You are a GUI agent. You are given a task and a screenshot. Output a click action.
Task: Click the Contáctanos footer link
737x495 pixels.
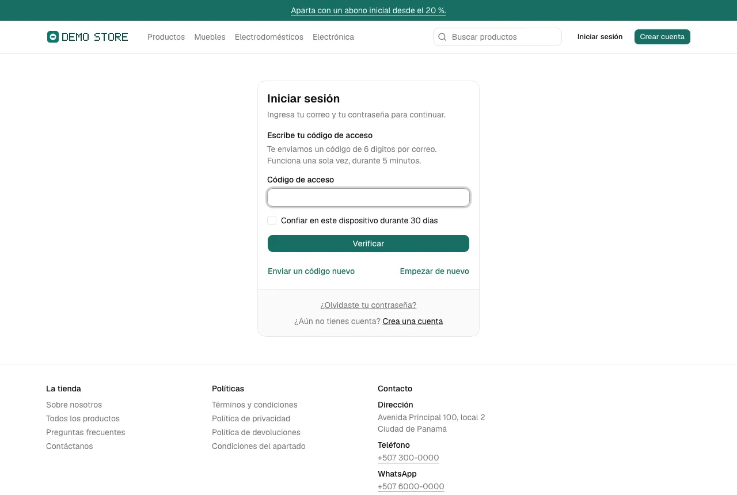tap(69, 446)
